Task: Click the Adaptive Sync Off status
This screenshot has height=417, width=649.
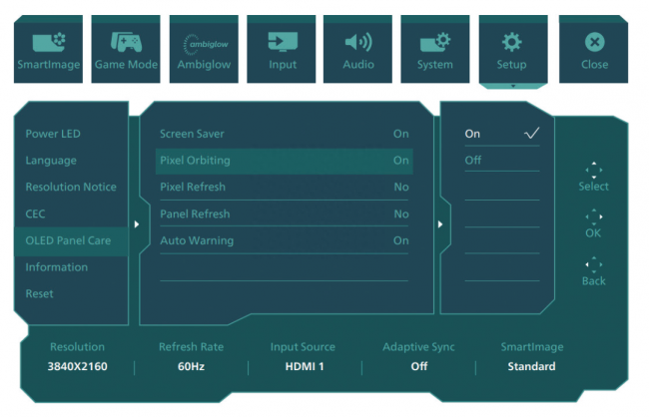Action: 419,366
